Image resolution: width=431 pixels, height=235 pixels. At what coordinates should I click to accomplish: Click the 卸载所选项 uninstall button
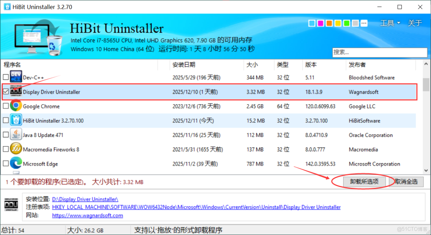(x=364, y=181)
